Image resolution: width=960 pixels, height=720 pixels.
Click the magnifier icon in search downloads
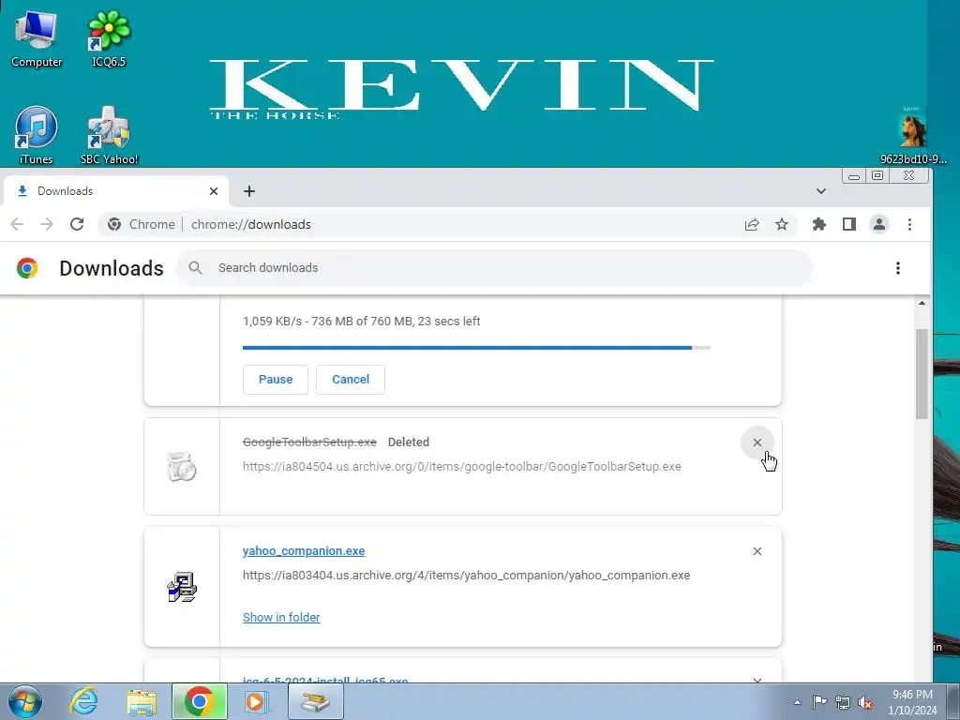point(195,267)
